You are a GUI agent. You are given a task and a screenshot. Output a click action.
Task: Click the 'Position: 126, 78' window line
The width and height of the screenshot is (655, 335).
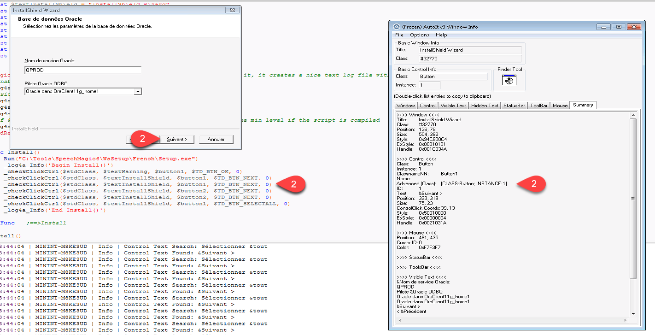(x=416, y=129)
